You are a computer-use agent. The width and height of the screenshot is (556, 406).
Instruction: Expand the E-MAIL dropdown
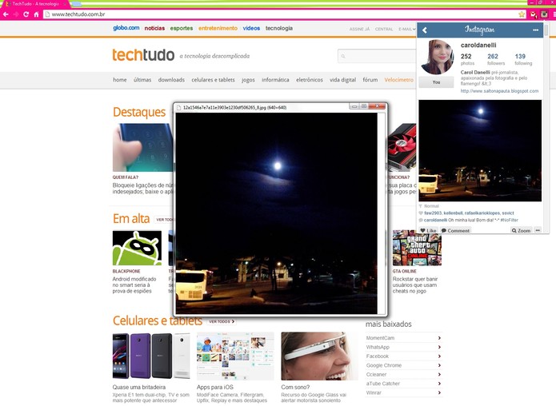[406, 29]
